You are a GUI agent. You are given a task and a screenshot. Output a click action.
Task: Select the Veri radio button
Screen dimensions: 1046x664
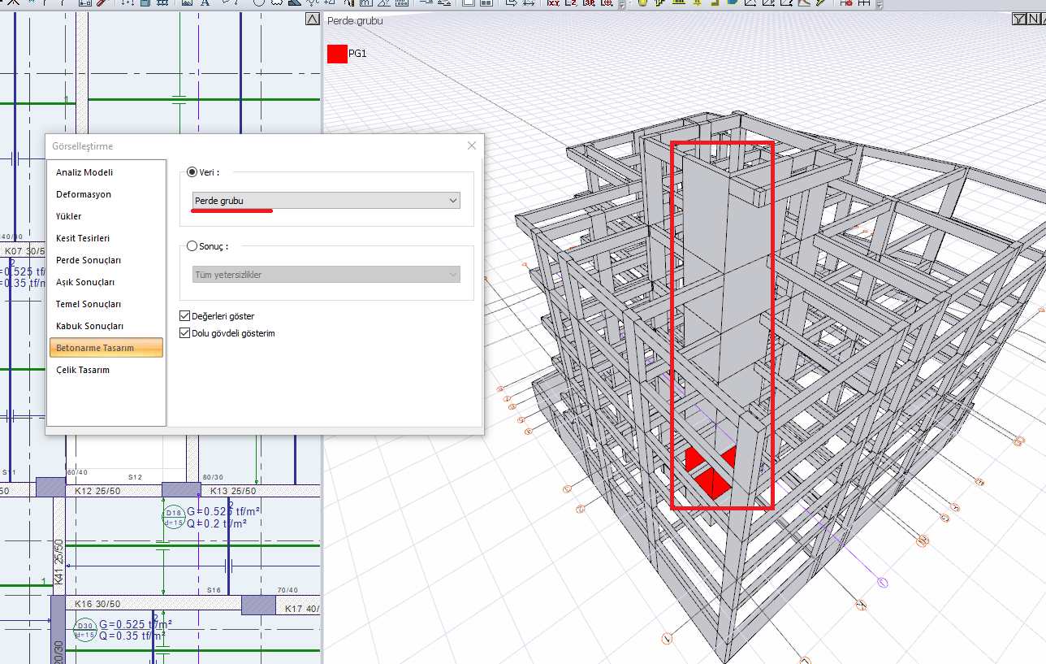click(192, 171)
